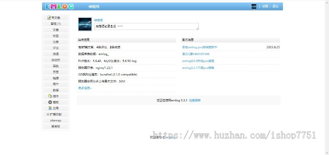329x155 pixels.
Task: Click the 神棍局 username link above the textbox
Action: 98,20
